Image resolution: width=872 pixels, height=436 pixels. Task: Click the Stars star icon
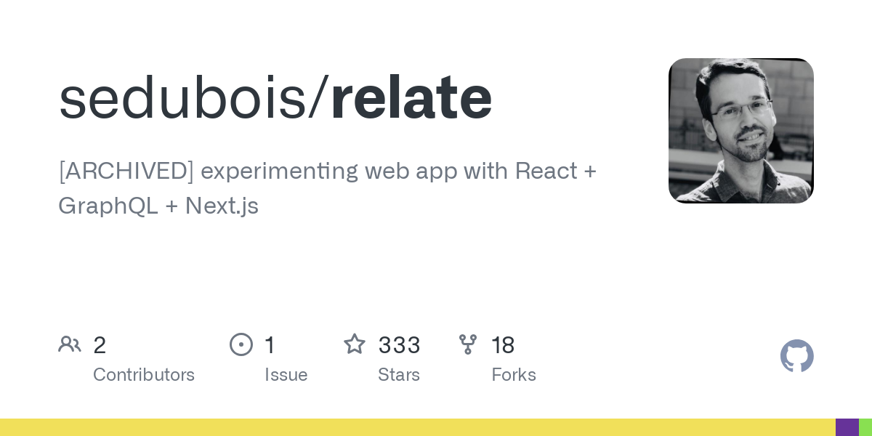[x=355, y=344]
